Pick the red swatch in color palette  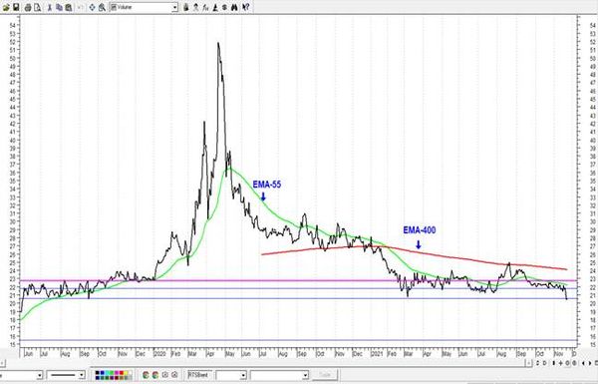point(121,373)
